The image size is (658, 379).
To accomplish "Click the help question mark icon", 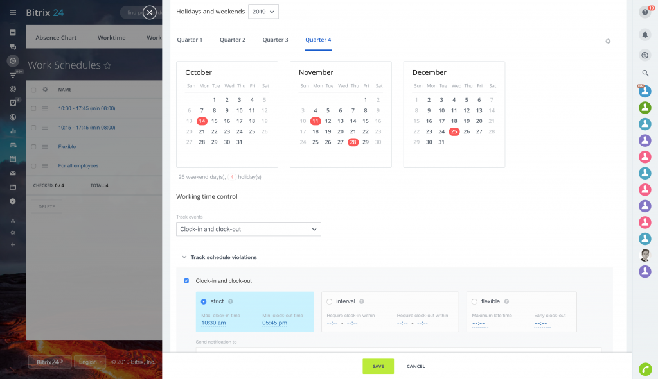I will [645, 12].
